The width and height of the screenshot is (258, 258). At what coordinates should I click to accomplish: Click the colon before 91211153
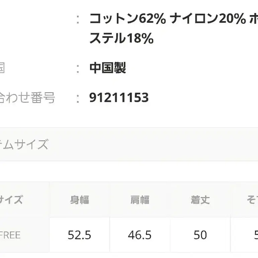point(78,98)
